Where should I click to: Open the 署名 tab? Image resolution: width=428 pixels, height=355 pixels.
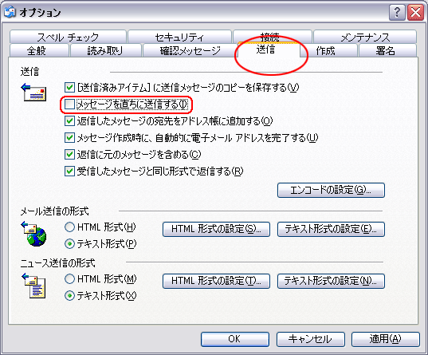tap(387, 50)
